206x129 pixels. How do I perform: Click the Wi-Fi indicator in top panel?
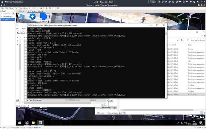pyautogui.click(x=191, y=2)
